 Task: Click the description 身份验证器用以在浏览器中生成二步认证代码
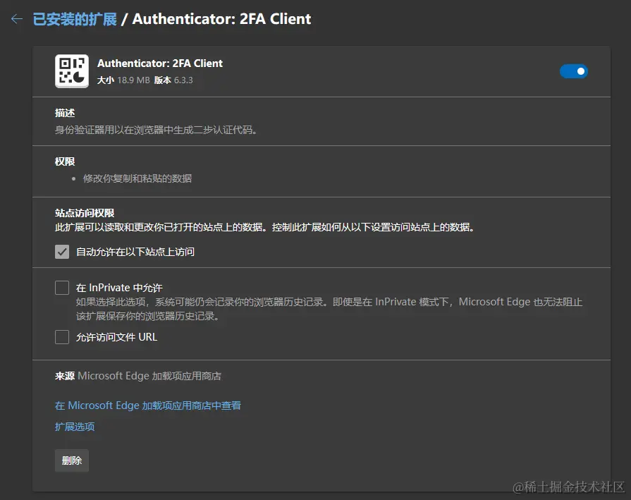[156, 130]
